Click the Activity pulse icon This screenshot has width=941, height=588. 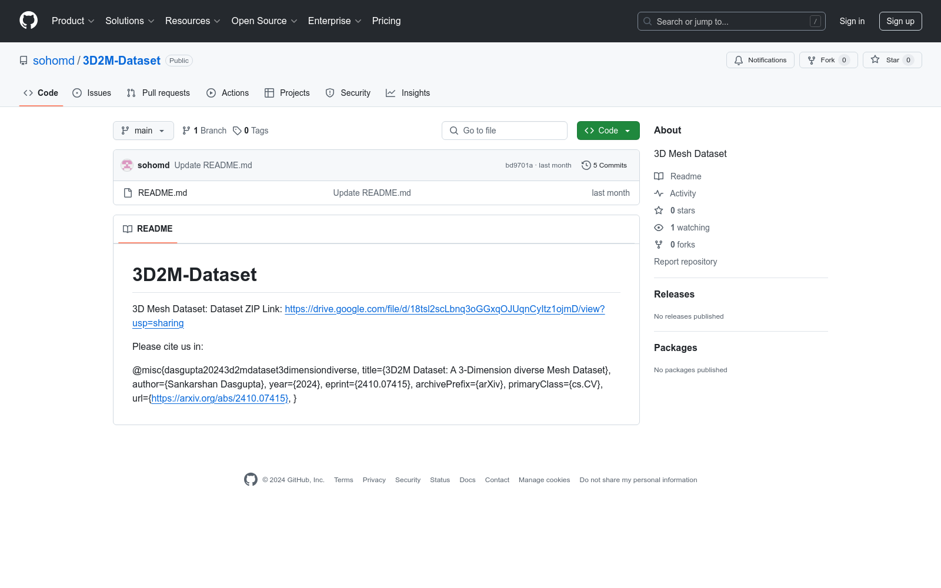[659, 193]
